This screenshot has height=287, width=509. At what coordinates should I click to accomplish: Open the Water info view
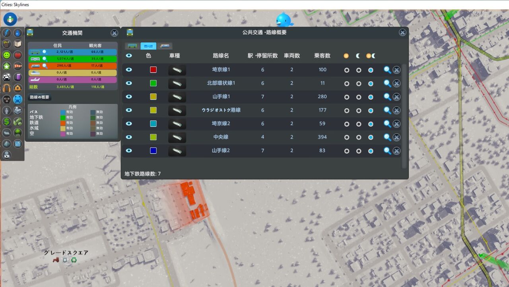tap(18, 33)
